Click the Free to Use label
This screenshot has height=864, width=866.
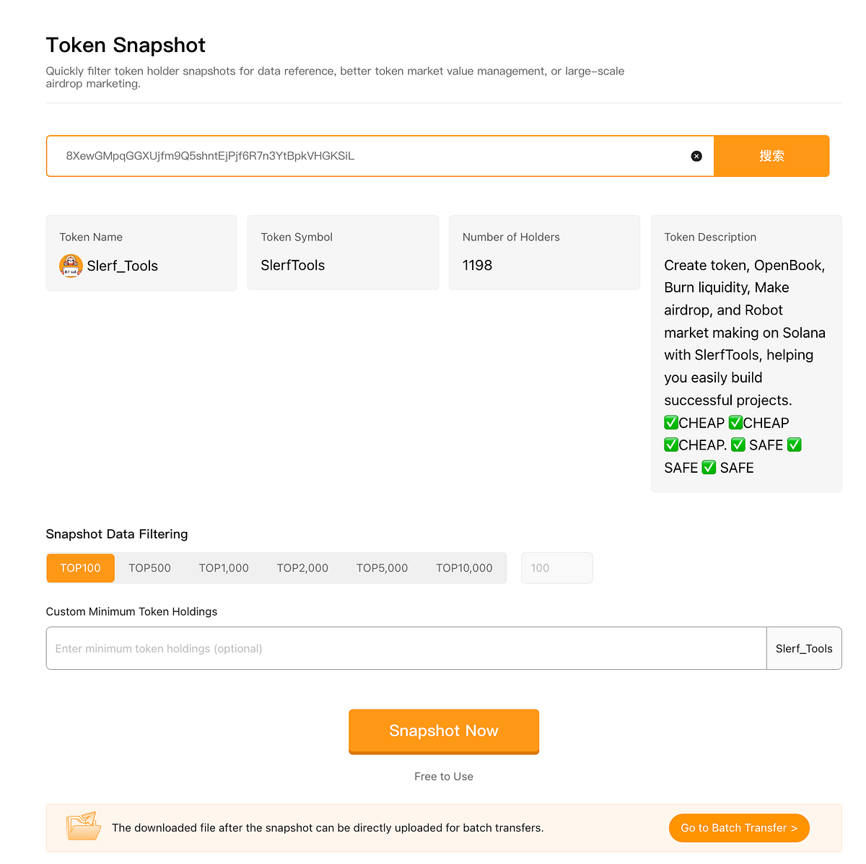pos(443,777)
